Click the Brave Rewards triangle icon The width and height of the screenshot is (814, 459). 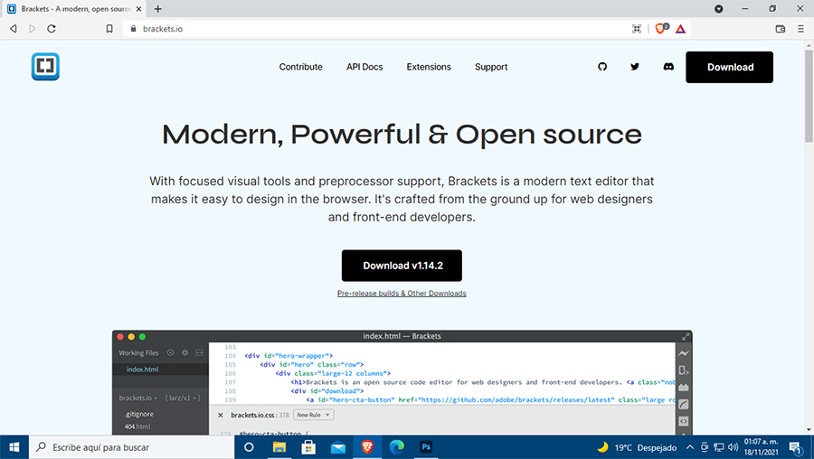(680, 29)
